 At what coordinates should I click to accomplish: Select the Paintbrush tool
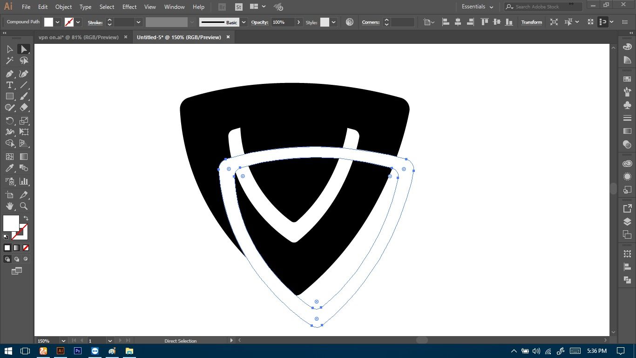(x=24, y=96)
